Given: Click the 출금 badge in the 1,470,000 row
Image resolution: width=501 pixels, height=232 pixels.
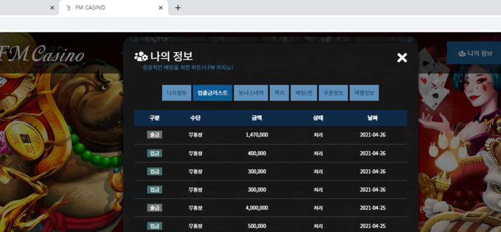Looking at the screenshot, I should [154, 135].
